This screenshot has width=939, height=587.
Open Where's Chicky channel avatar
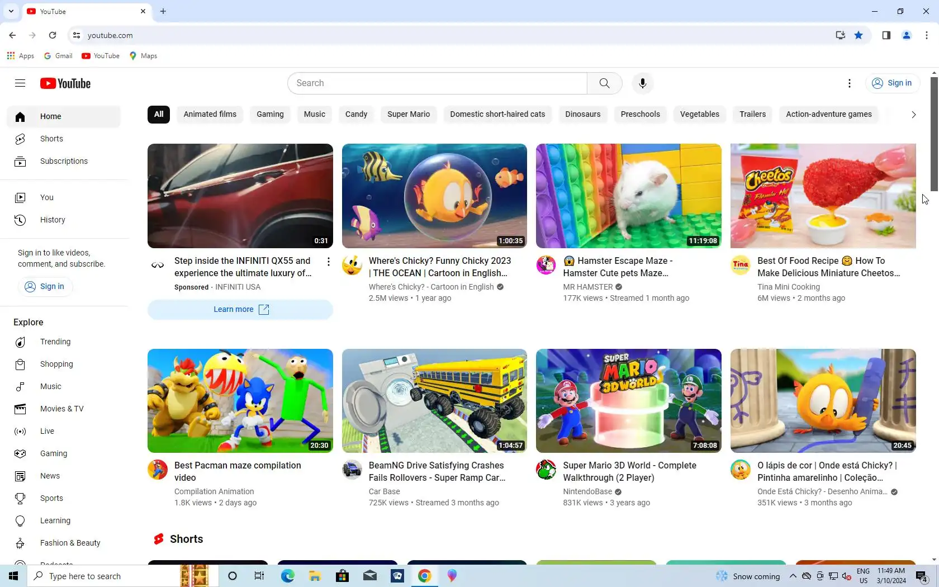coord(352,265)
